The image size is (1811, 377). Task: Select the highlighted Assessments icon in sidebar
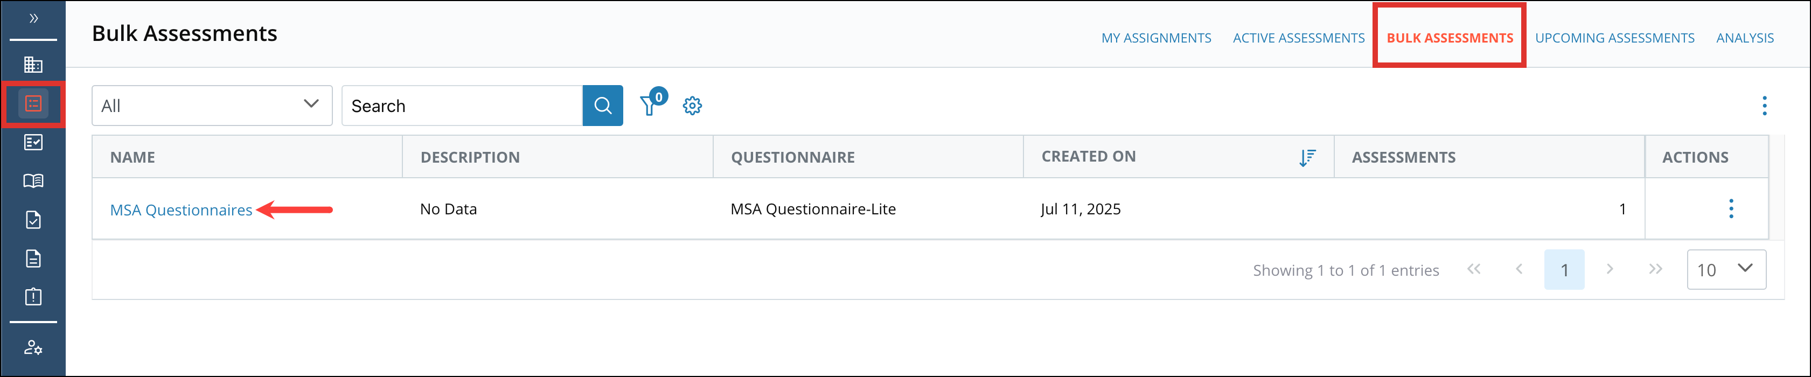coord(33,103)
